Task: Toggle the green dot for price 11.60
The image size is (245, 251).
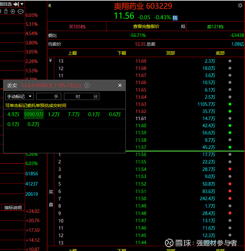Action: tap(230, 125)
